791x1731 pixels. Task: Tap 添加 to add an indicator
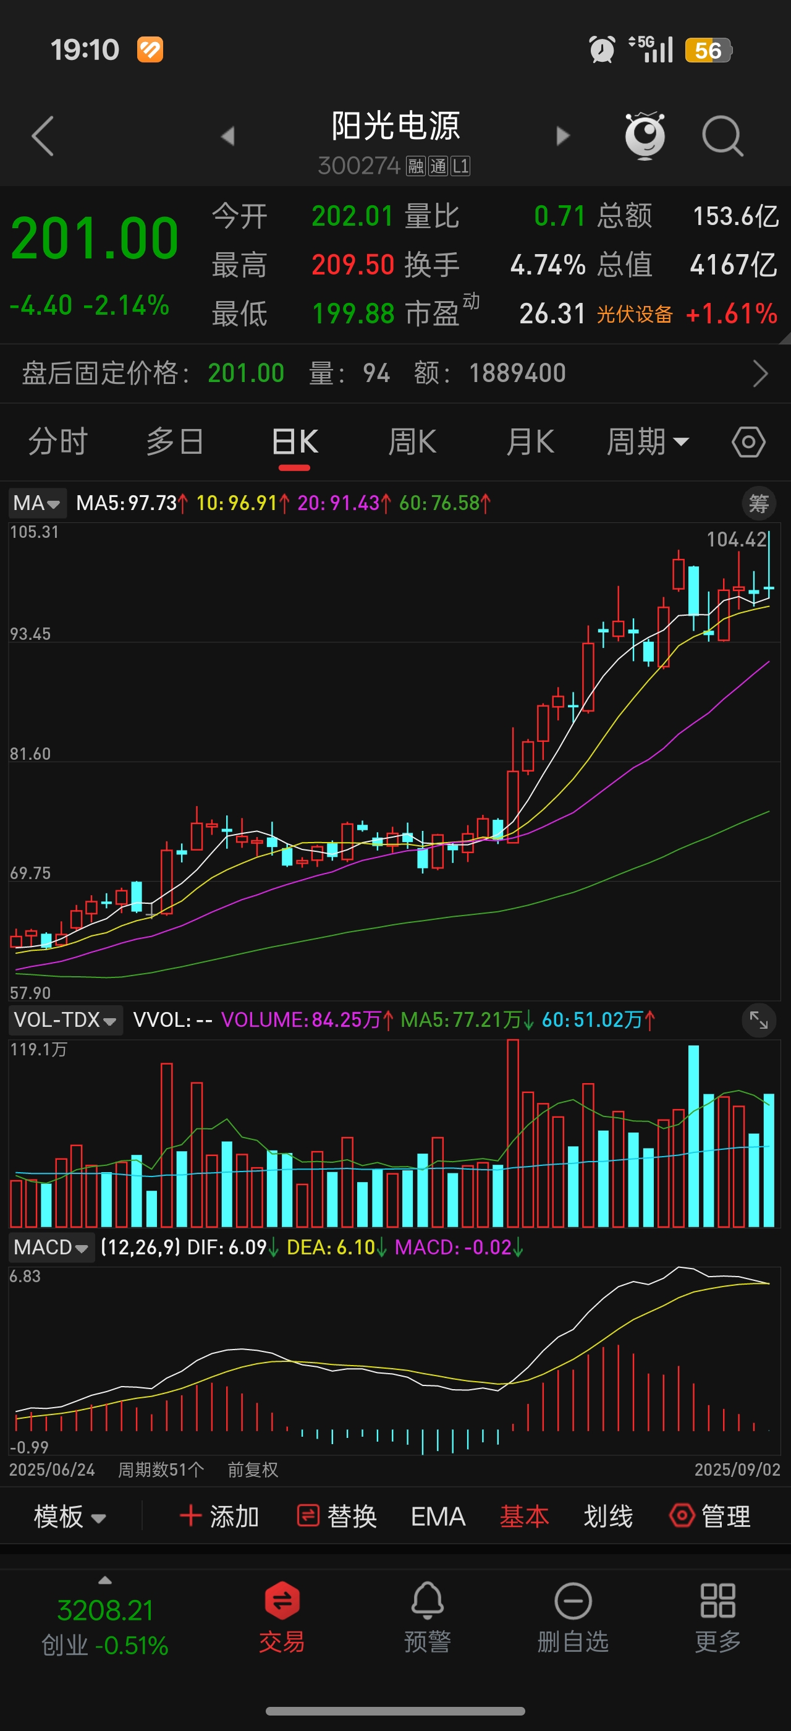pyautogui.click(x=219, y=1516)
